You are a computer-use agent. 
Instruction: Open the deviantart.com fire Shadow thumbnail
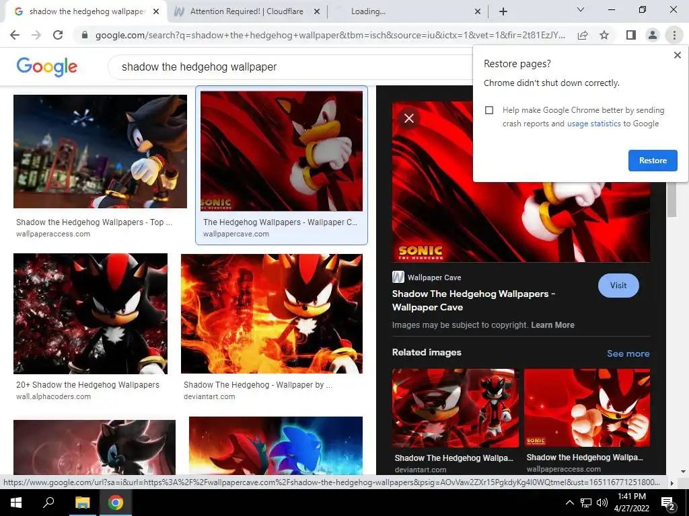point(272,314)
